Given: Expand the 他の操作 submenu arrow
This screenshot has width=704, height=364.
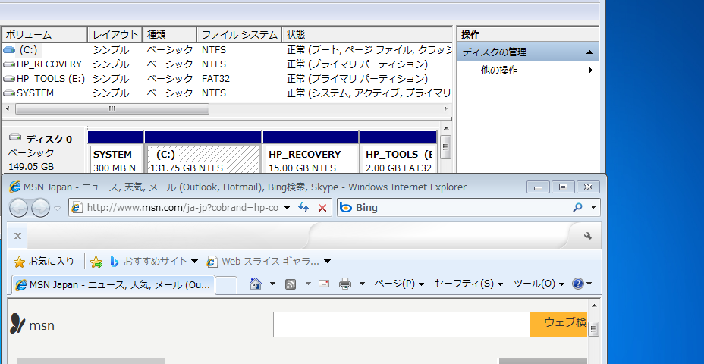Looking at the screenshot, I should pyautogui.click(x=590, y=70).
